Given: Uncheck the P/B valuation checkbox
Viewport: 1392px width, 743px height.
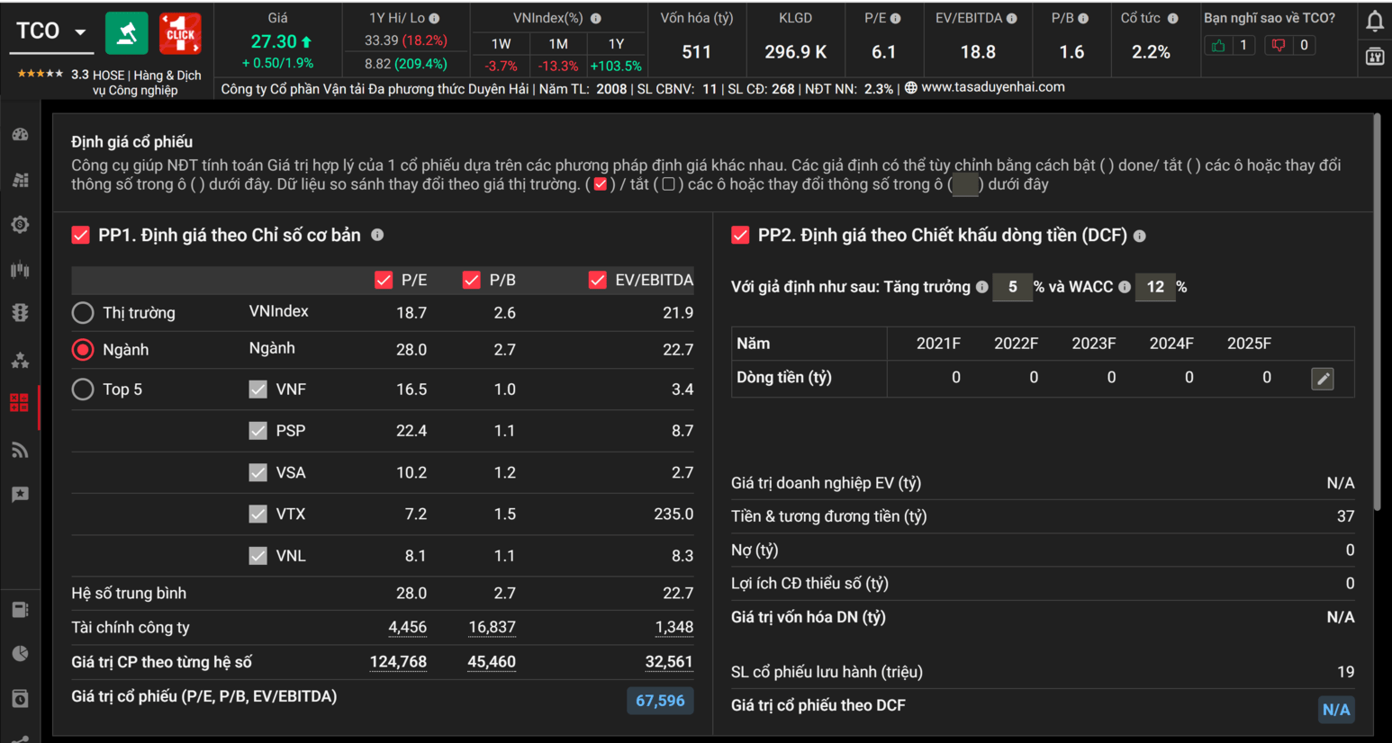Looking at the screenshot, I should click(x=471, y=281).
